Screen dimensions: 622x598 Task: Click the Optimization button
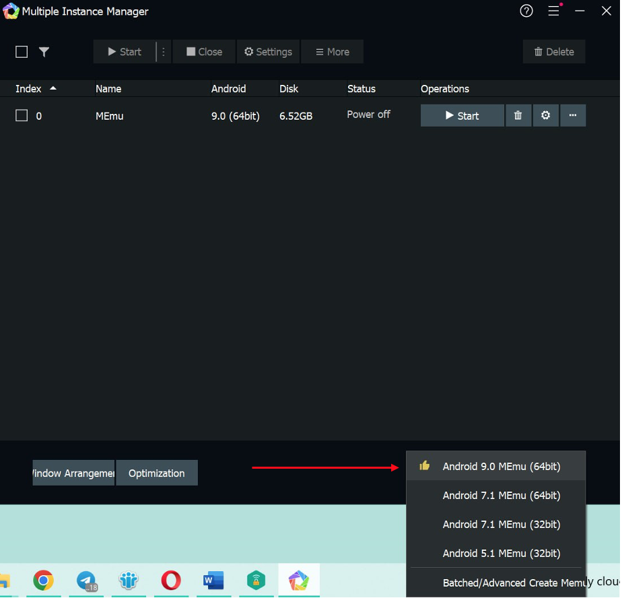point(157,473)
